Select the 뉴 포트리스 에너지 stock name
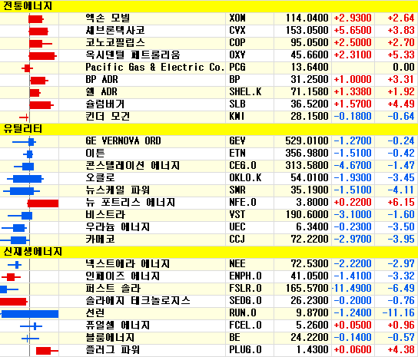This screenshot has width=418, height=357. coord(130,202)
